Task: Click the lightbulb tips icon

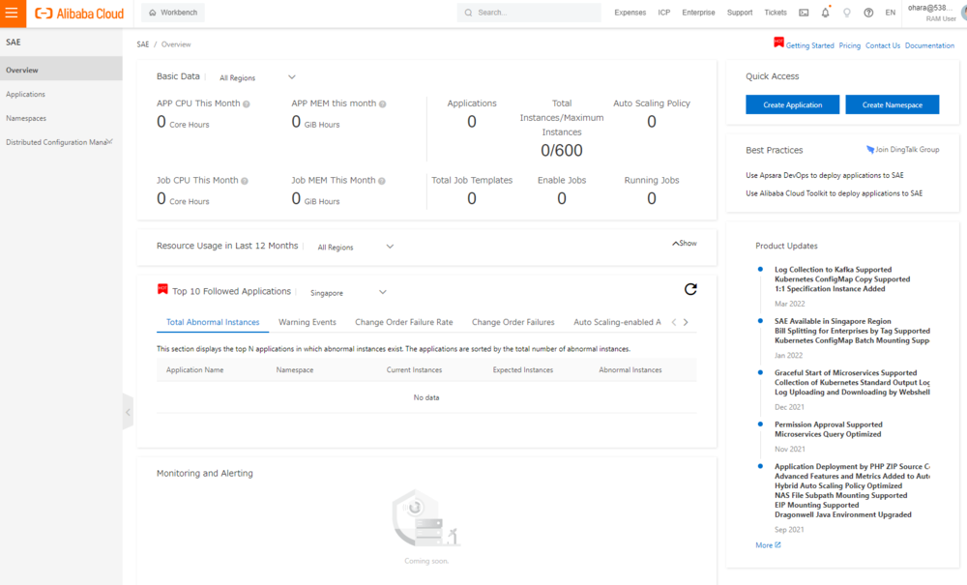Action: (x=847, y=13)
